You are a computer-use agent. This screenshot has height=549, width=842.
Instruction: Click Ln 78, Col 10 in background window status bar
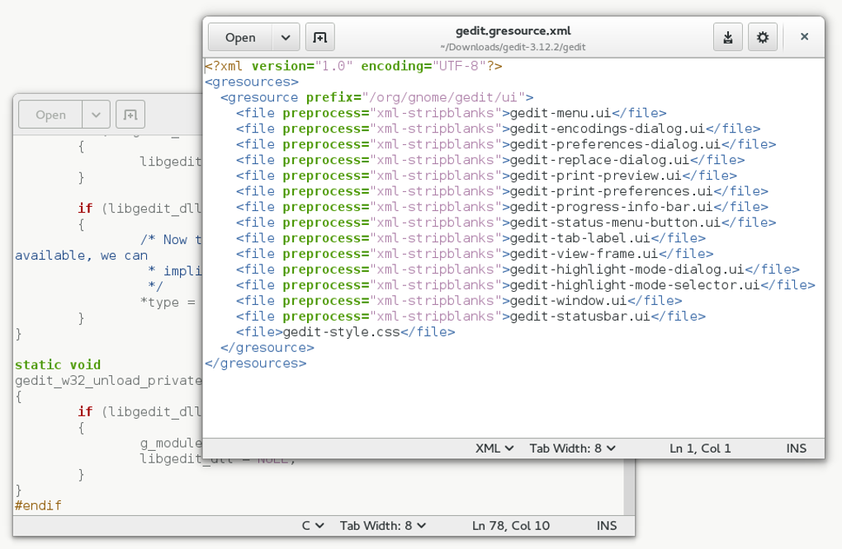511,525
